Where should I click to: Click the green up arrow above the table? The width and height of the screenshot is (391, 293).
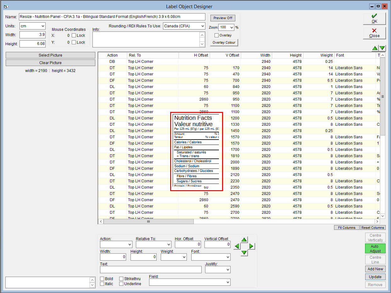375,48
